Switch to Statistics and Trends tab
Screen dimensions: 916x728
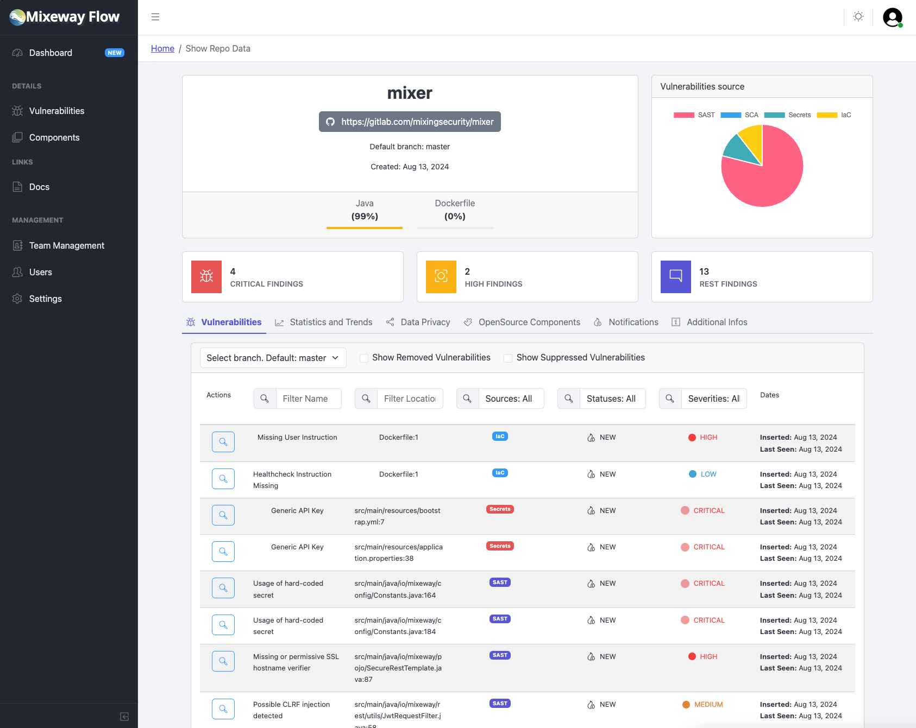pyautogui.click(x=324, y=322)
